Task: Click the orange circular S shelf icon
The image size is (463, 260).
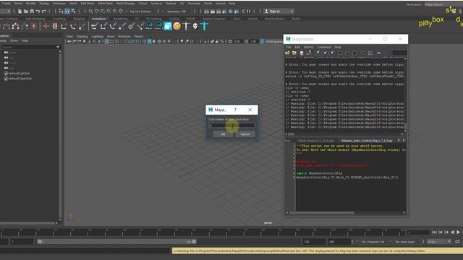Action: (177, 26)
